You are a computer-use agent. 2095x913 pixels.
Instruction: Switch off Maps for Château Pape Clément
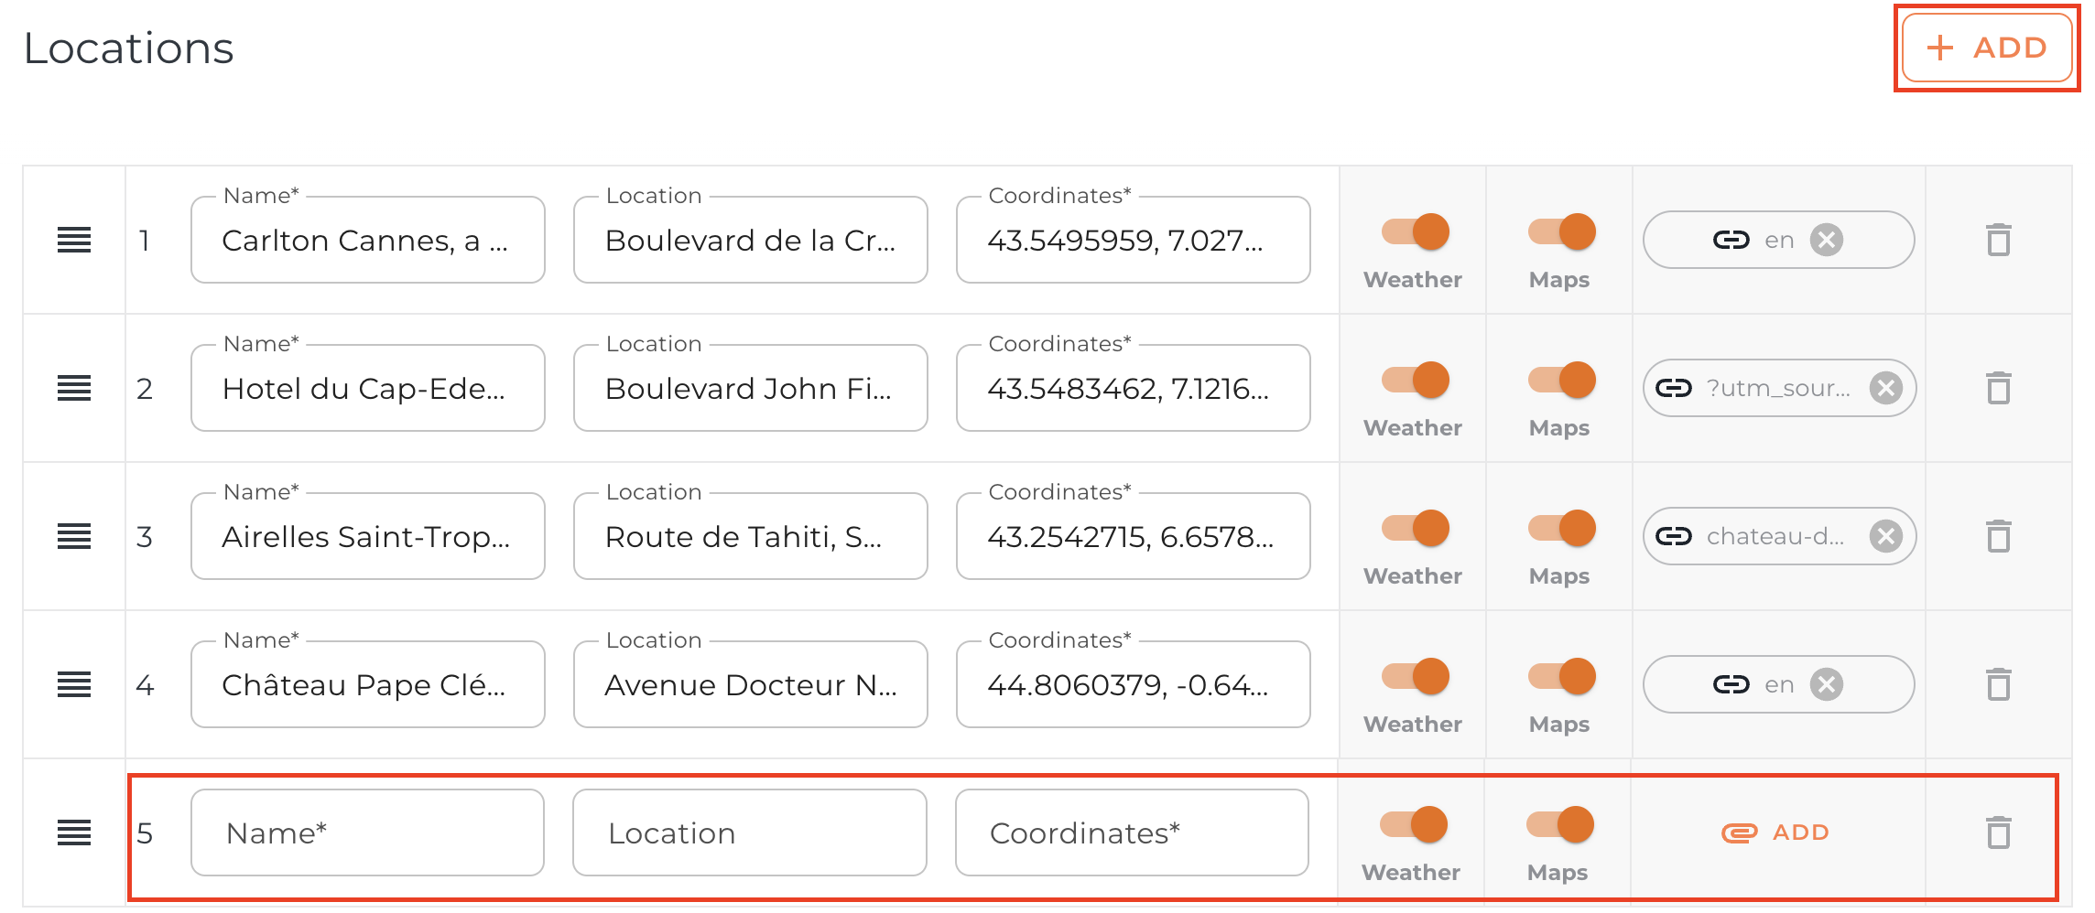(x=1562, y=677)
